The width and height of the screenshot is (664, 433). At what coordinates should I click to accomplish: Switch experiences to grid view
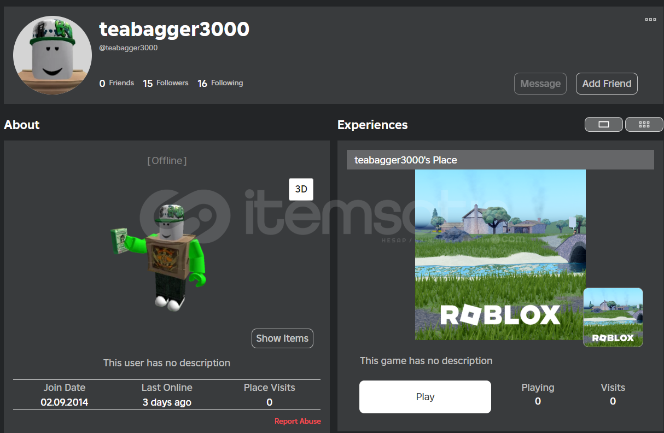point(644,125)
